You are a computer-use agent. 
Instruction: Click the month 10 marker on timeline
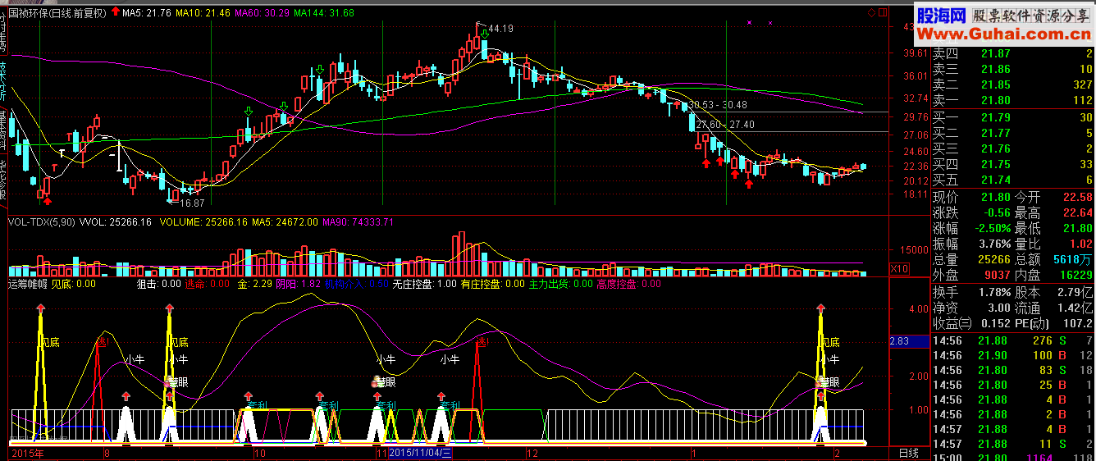(261, 453)
